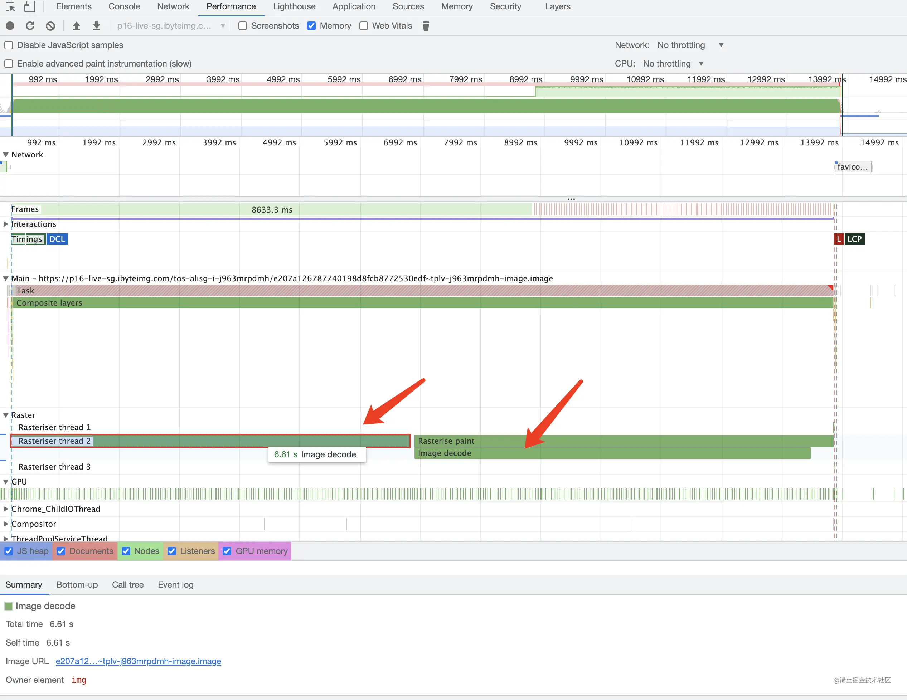
Task: Switch to the Lighthouse tab
Action: click(x=294, y=7)
